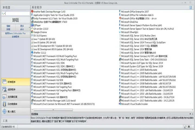This screenshot has height=130, width=195.
Task: Select the SQL Server Compact 4.0 icon
Action: [120, 56]
